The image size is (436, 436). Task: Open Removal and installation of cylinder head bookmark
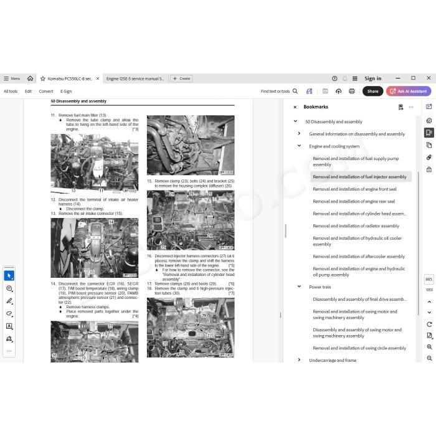coord(359,214)
